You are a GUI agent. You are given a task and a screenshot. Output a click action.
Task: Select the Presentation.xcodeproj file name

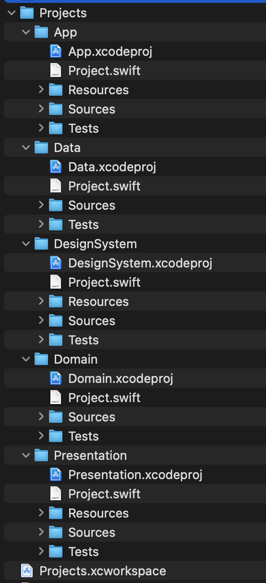(x=135, y=475)
